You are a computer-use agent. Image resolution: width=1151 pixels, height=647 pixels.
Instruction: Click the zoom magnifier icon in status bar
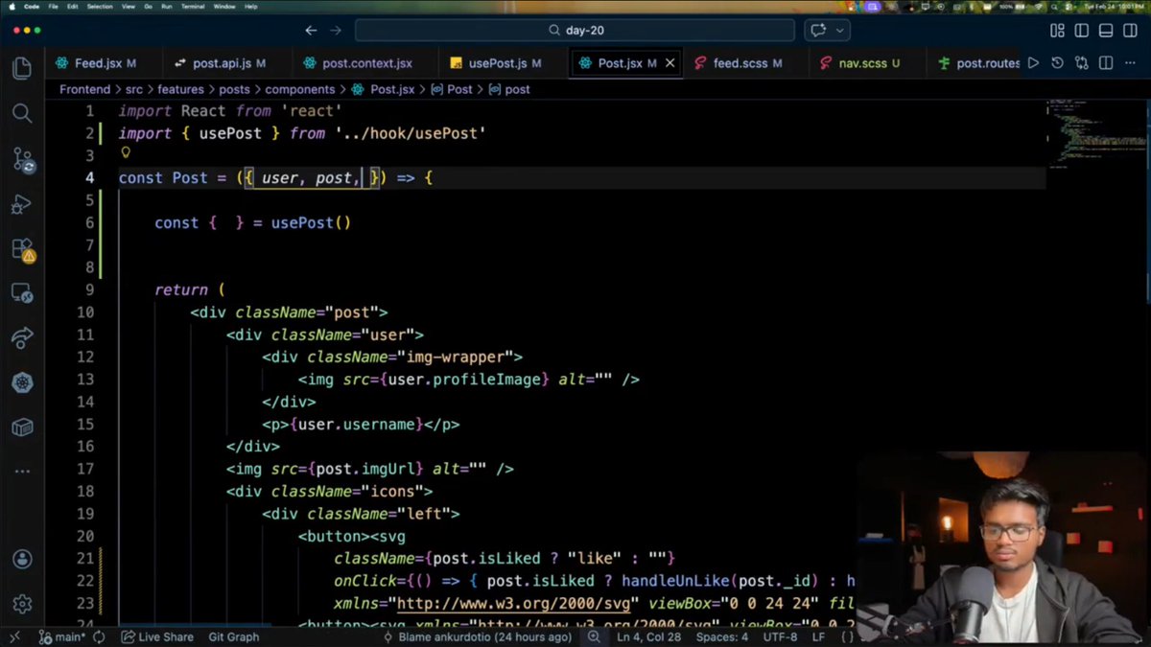594,636
